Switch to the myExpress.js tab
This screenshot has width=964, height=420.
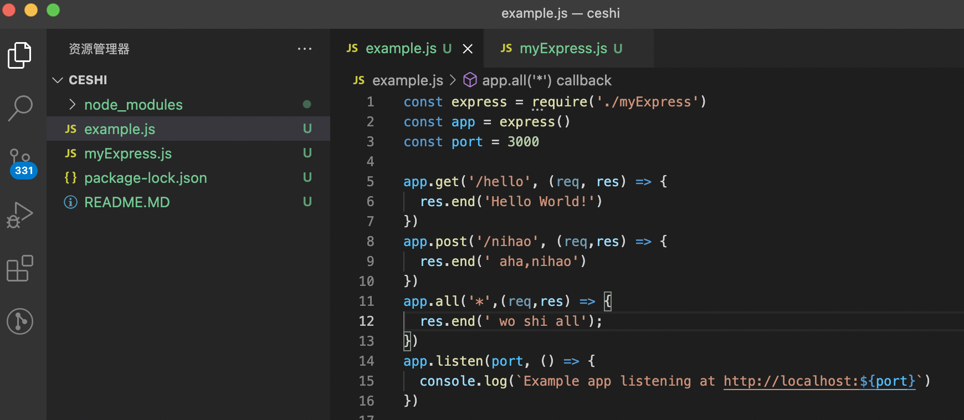click(568, 49)
